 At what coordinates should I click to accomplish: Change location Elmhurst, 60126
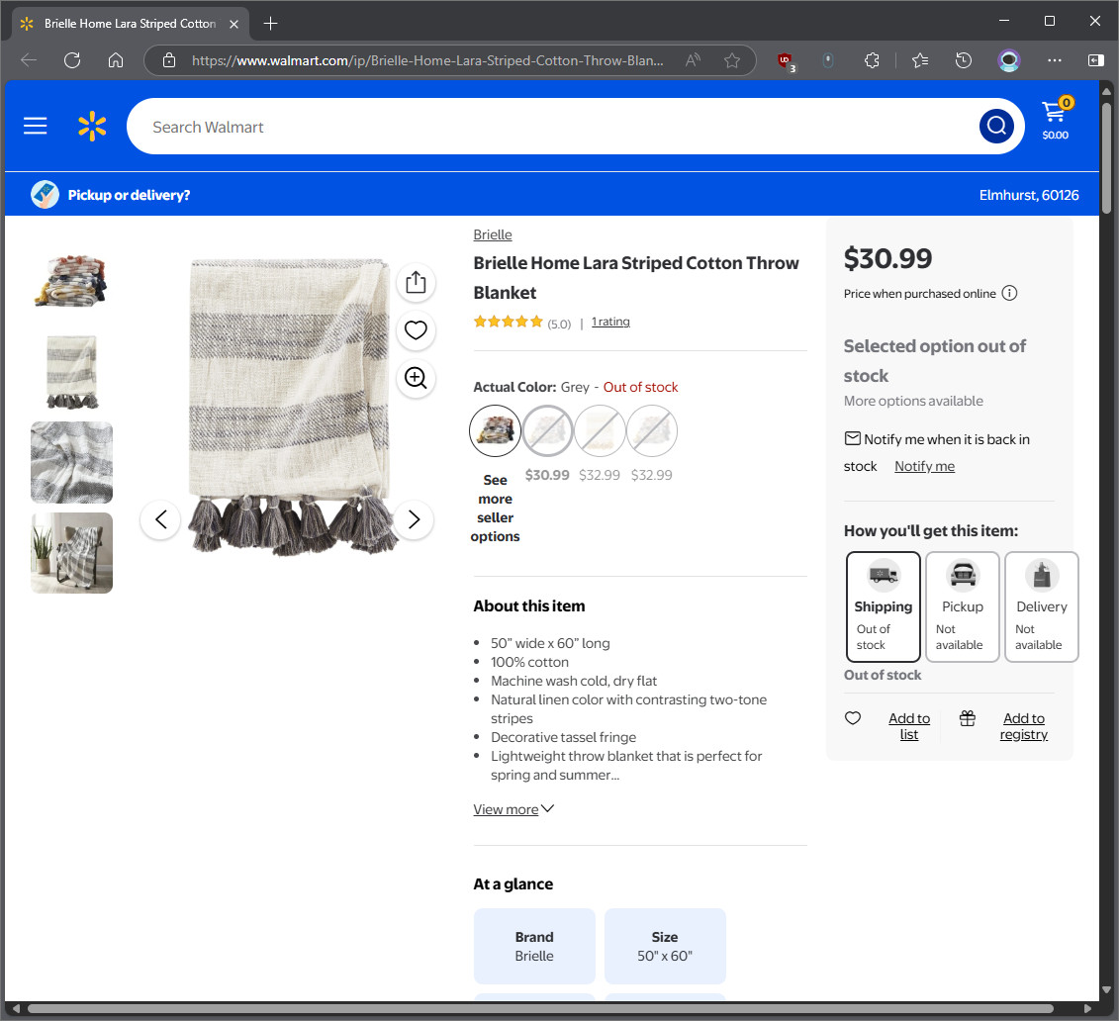click(x=1028, y=195)
